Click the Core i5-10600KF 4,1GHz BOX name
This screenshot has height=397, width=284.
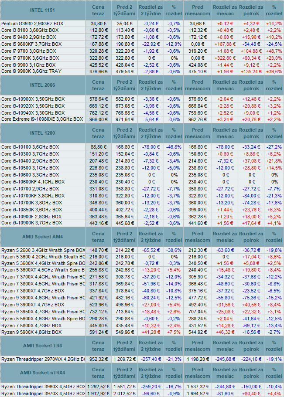pos(33,182)
